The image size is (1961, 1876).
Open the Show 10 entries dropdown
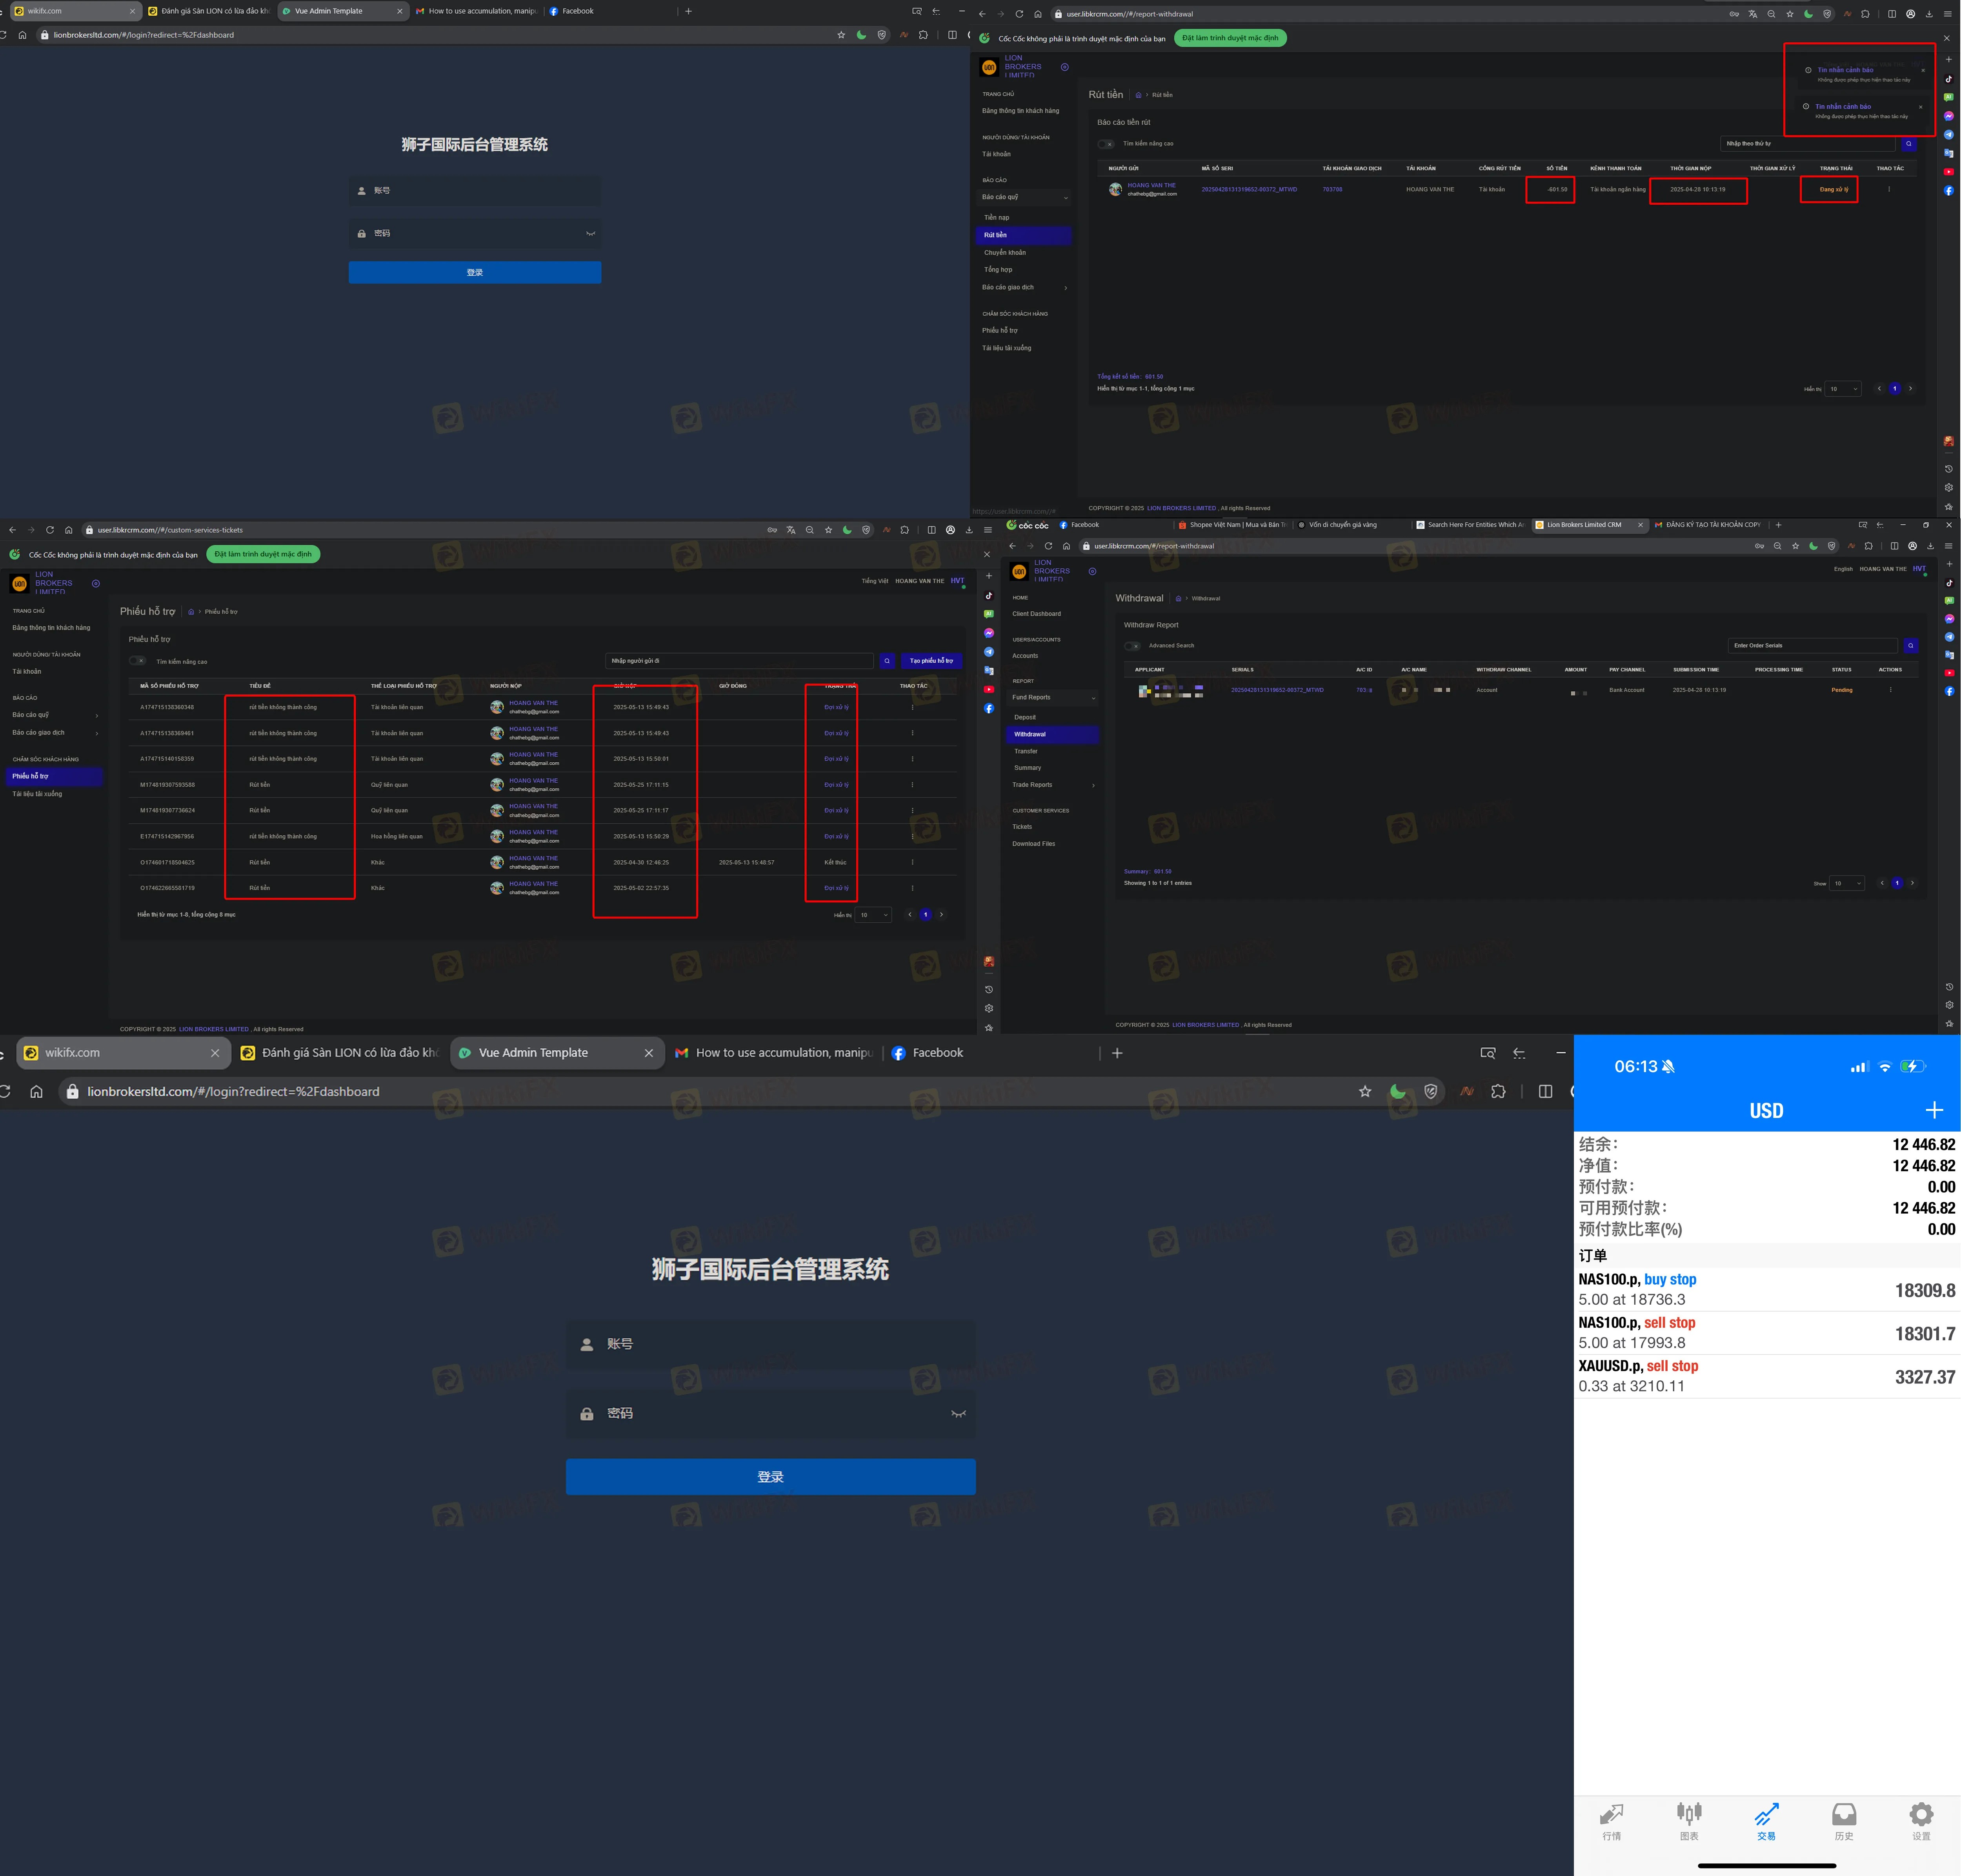tap(1846, 883)
